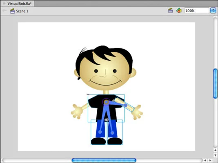Screen dimensions: 218x163
Task: Click the vertical scrollbar thumb
Action: click(x=215, y=84)
